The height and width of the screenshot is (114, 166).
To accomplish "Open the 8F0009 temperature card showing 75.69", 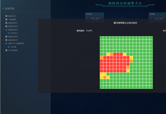I will (94, 18).
